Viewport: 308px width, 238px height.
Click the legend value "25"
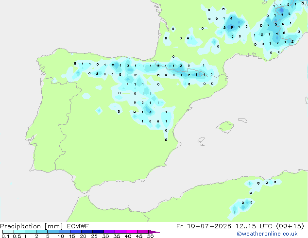coord(94,236)
